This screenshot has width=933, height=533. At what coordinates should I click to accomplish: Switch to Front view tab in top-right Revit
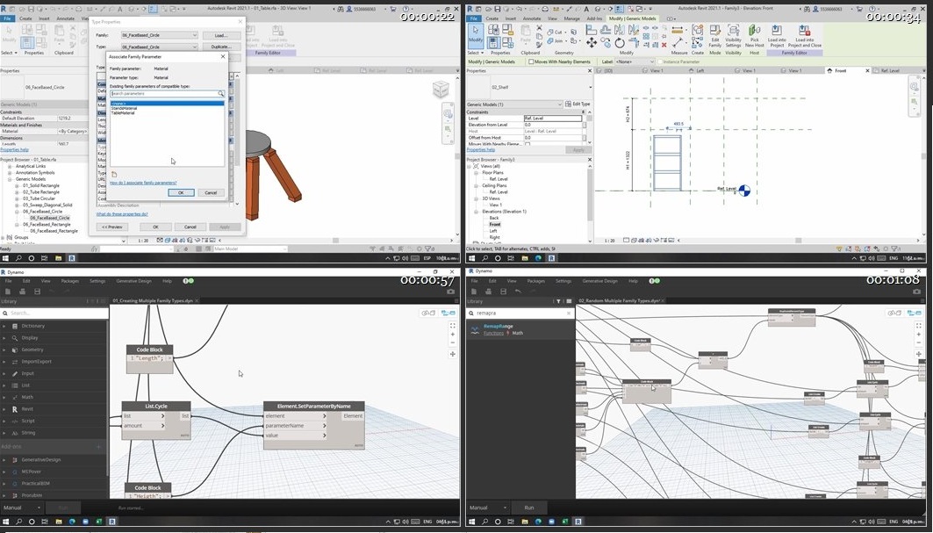point(840,70)
